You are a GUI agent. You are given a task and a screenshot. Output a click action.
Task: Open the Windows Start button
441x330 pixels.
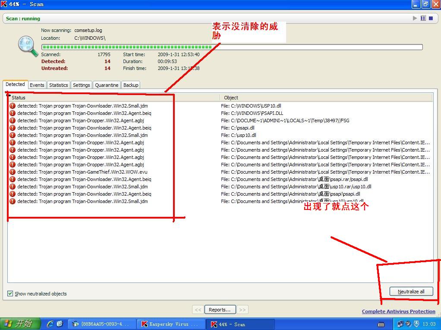pyautogui.click(x=20, y=324)
